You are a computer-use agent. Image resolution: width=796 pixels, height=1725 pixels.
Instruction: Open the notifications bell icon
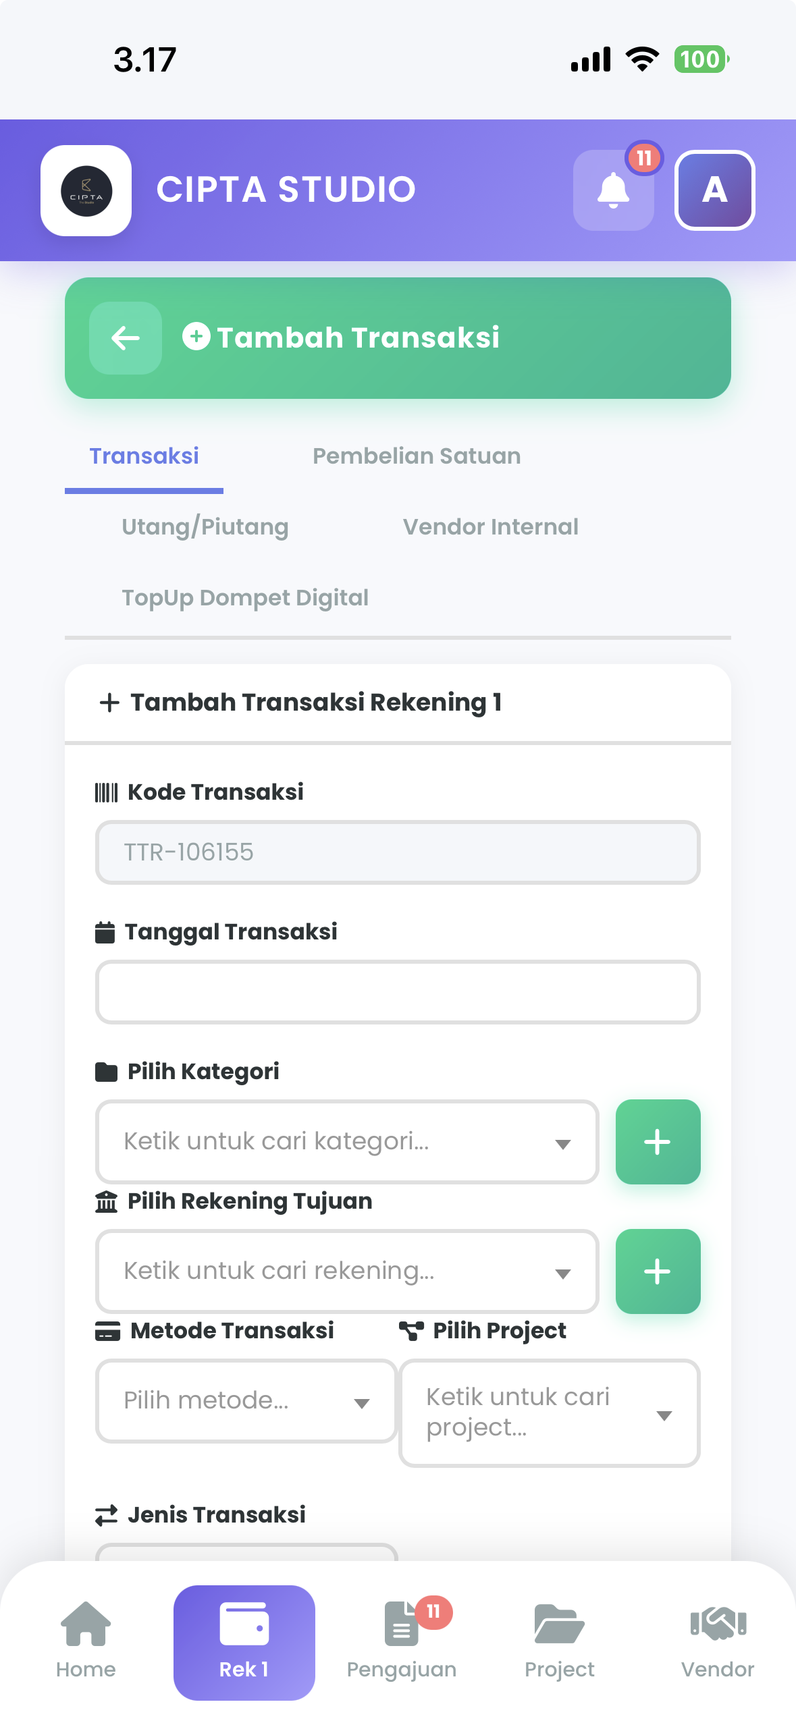click(x=613, y=190)
